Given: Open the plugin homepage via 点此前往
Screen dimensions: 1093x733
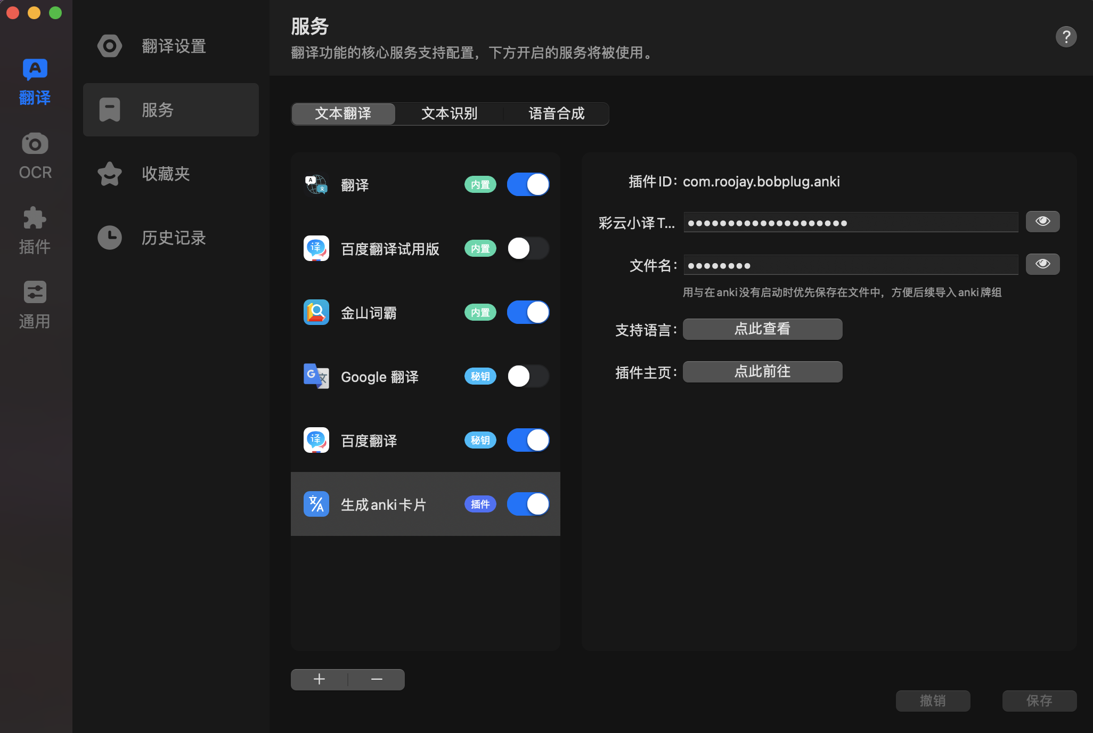Looking at the screenshot, I should coord(762,371).
